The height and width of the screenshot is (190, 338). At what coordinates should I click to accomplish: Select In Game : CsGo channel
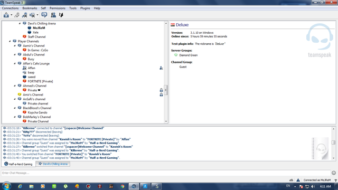37,50
